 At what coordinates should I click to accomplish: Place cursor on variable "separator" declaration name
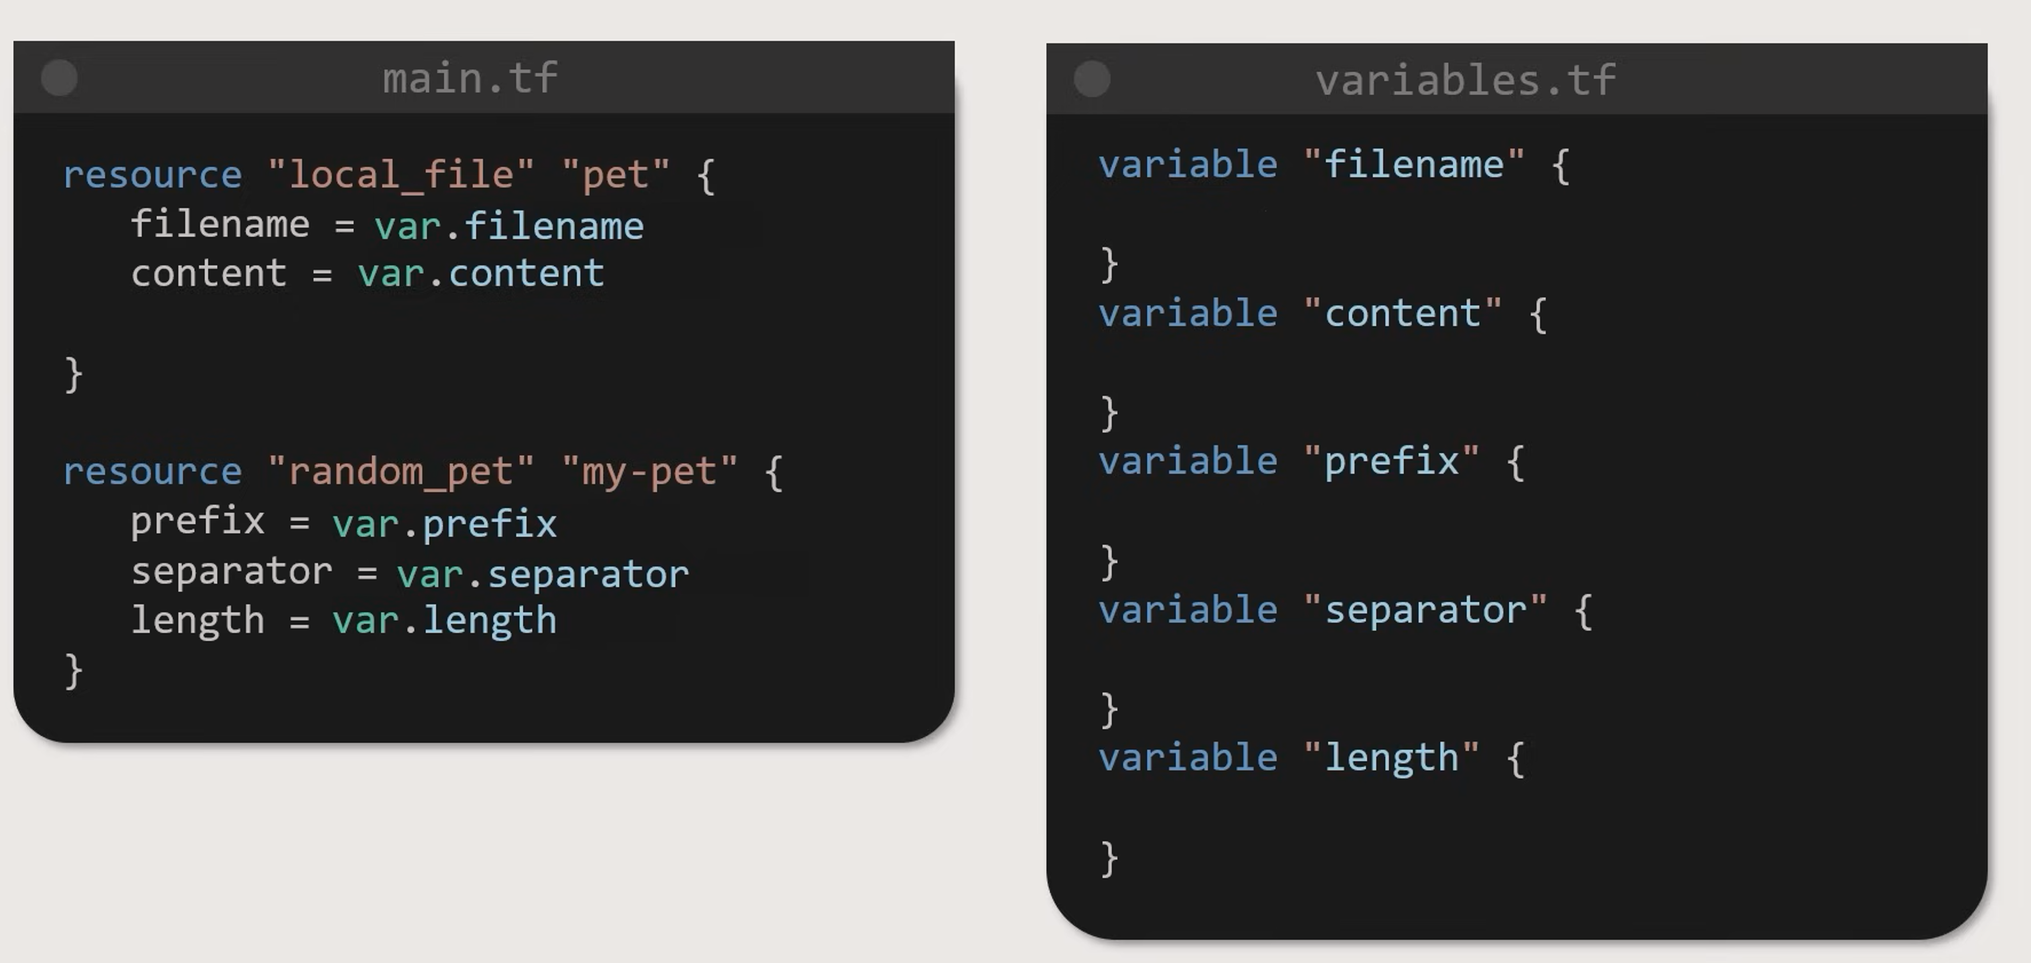(1426, 610)
